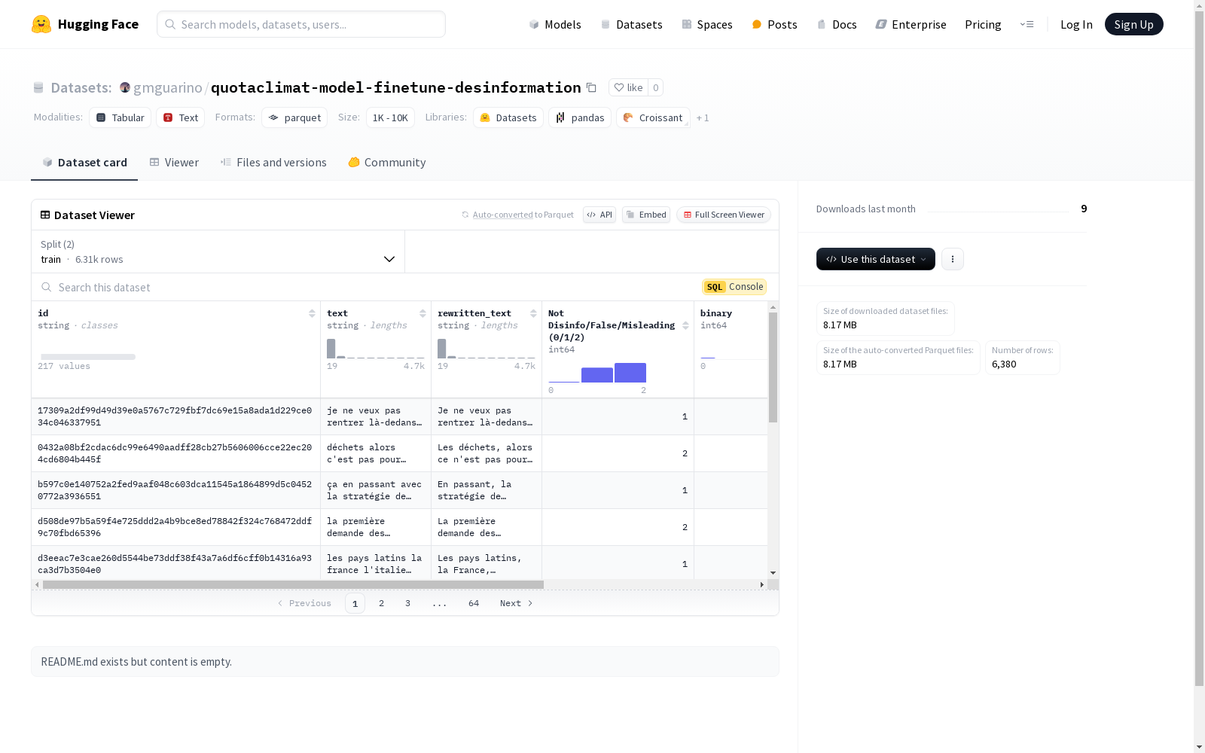Open the gmguarino profile link
Screen dimensions: 1205x753
[168, 87]
